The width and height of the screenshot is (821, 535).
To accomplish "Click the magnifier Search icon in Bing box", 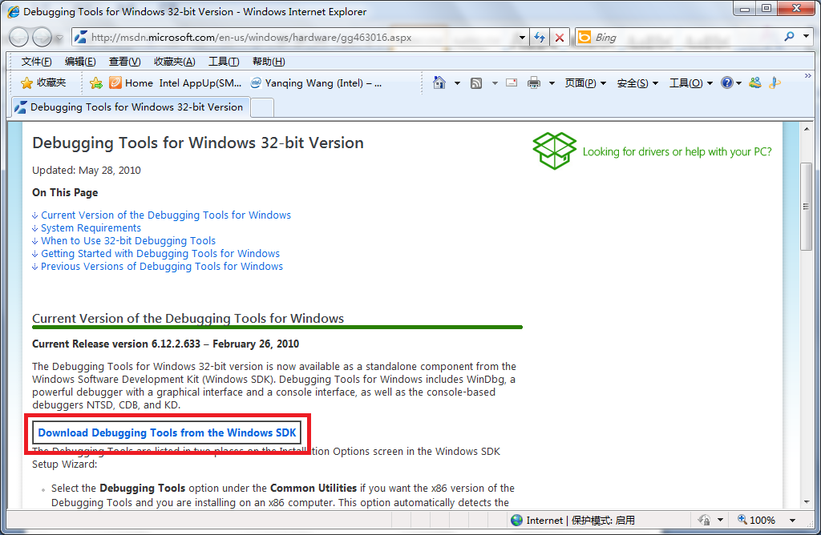I will click(x=789, y=37).
